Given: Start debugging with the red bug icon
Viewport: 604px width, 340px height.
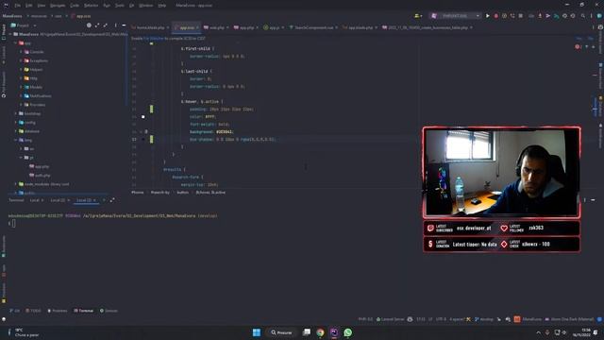Looking at the screenshot, I should [496, 16].
